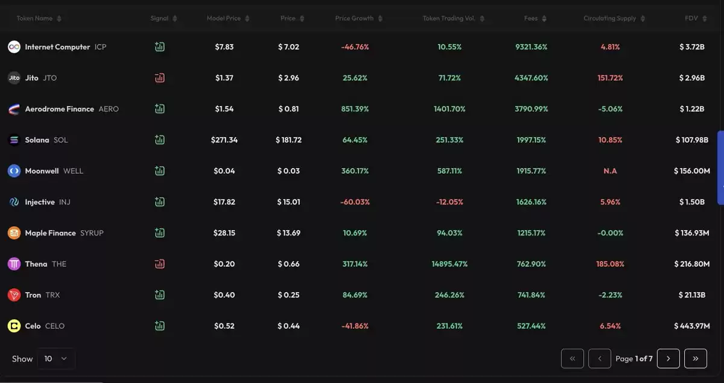Click the $271.34 model price value
The image size is (724, 383).
[224, 140]
